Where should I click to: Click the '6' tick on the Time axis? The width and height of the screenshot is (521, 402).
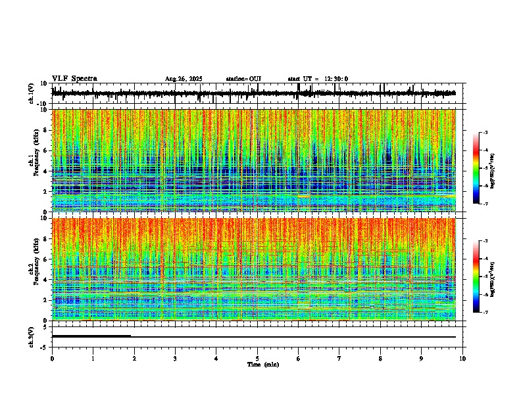[299, 359]
